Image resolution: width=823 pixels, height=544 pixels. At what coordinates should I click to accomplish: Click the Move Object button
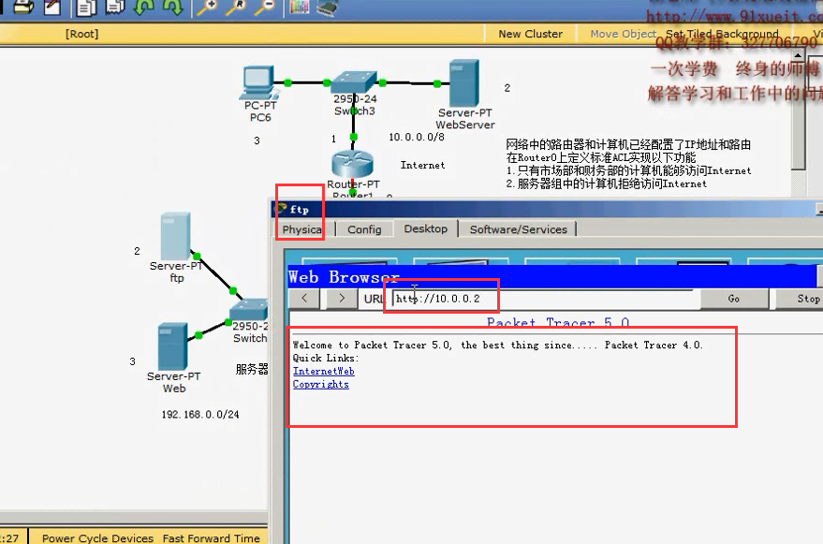pos(623,34)
